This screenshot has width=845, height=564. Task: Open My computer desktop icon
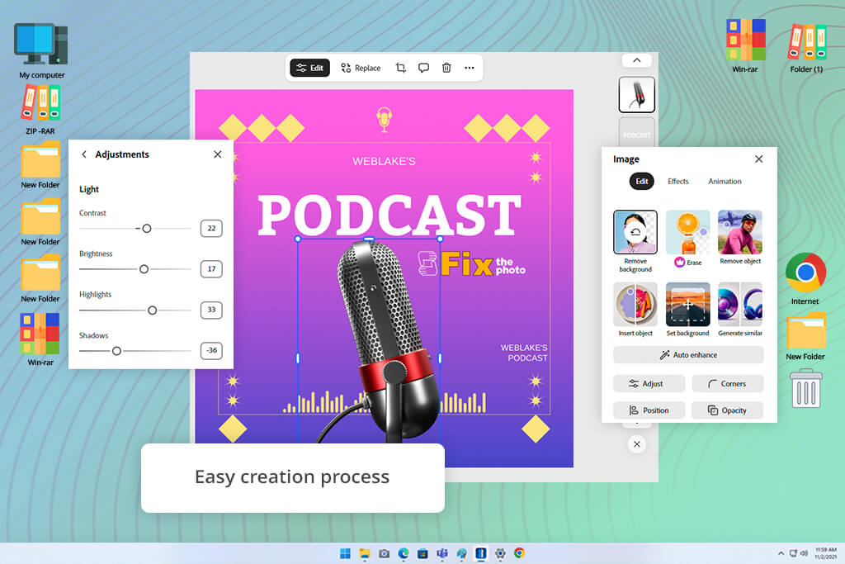41,51
